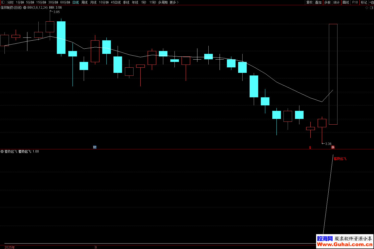Toggle 复权 price adjustment
Image resolution: width=374 pixels, height=249 pixels.
pos(309,2)
